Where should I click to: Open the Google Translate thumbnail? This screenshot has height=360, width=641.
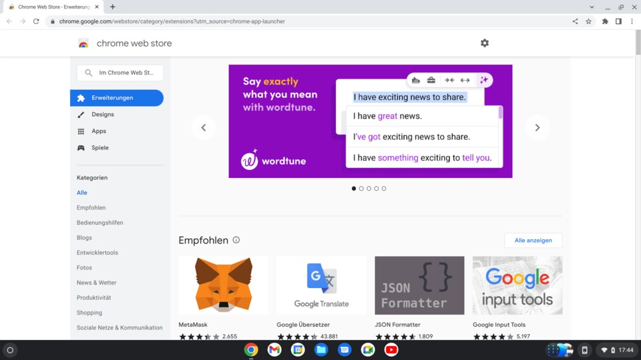point(321,285)
